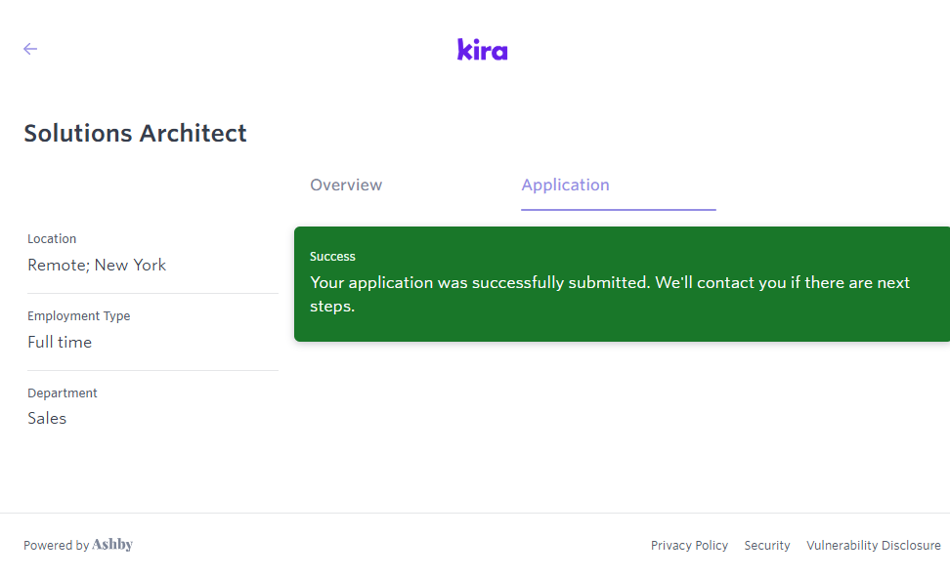Click the kira logo

[x=483, y=50]
